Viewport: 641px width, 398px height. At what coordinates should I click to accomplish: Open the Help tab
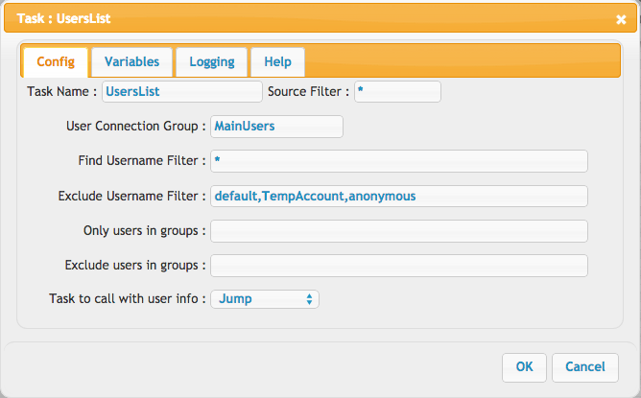pyautogui.click(x=277, y=62)
